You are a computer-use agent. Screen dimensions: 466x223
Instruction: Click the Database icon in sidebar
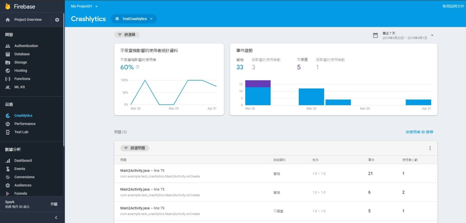[x=8, y=54]
